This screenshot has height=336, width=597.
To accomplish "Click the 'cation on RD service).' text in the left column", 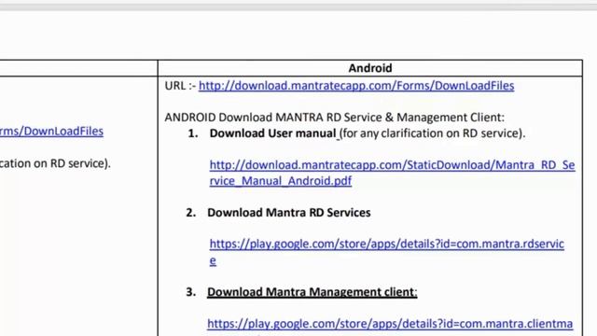I will (x=55, y=163).
